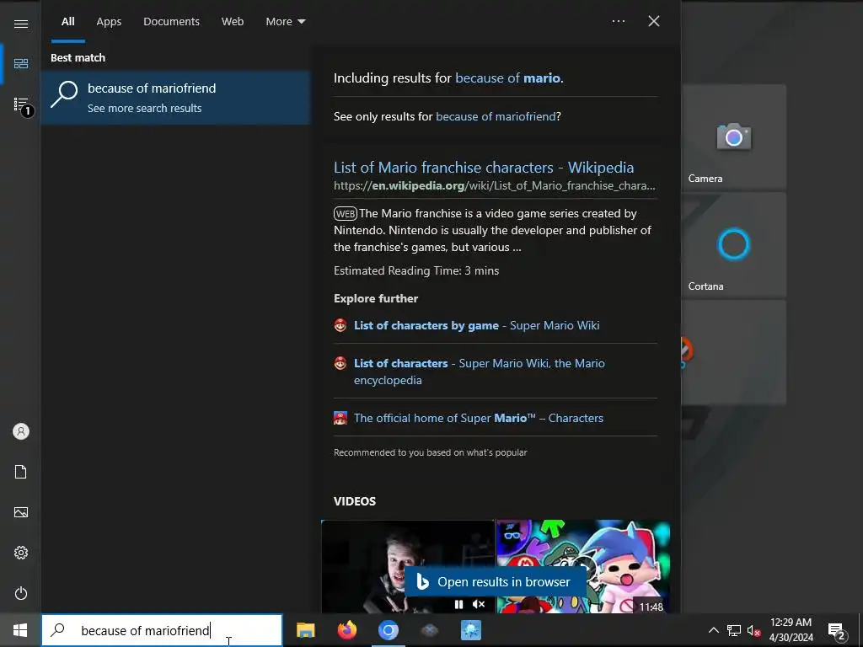Open List of Mario franchise characters Wikipedia
Screen dimensions: 863x647
[x=484, y=168]
